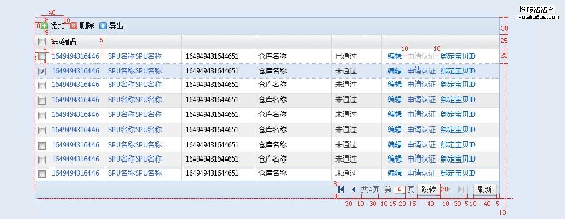The height and width of the screenshot is (219, 565).
Task: Open SPU code link in checked row
Action: [x=76, y=71]
